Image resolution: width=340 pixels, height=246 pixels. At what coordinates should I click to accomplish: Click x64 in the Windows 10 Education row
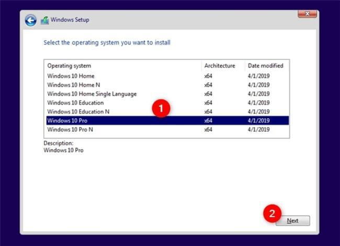(x=208, y=103)
